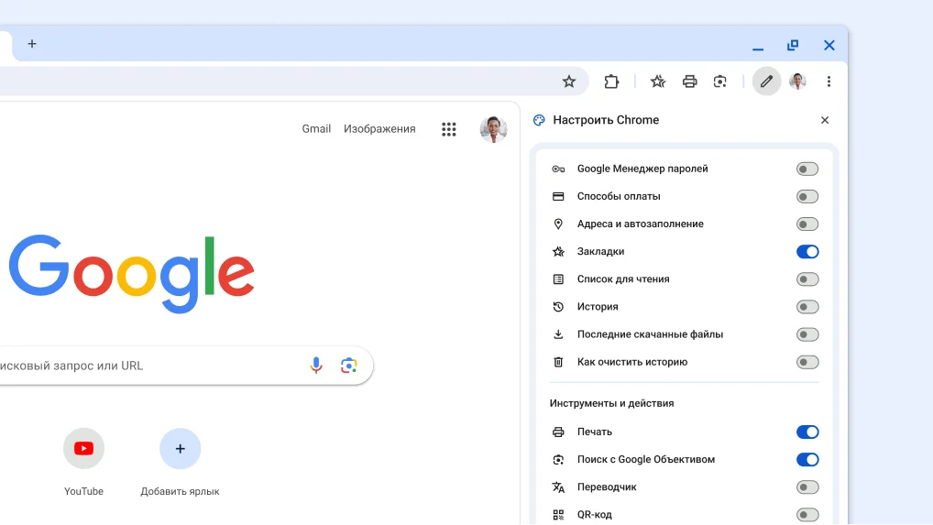Enable the Переводчик toggle

pyautogui.click(x=807, y=487)
